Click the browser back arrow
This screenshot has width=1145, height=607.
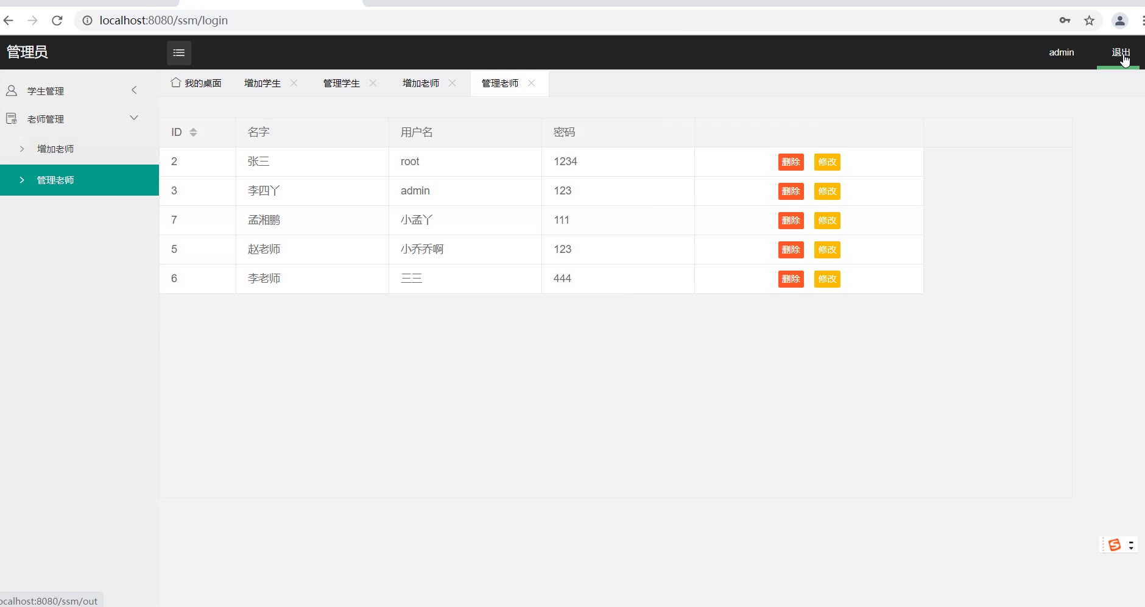[9, 21]
